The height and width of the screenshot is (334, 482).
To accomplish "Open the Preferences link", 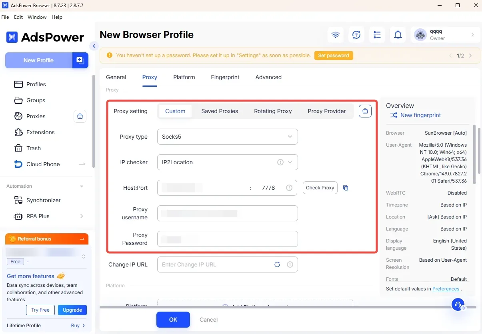I will [446, 289].
